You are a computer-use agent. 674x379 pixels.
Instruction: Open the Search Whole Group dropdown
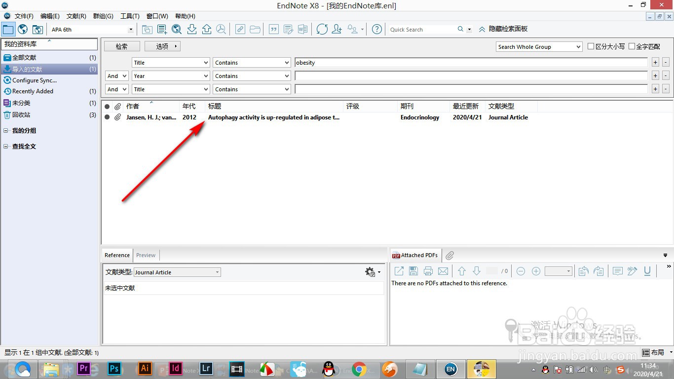tap(539, 47)
